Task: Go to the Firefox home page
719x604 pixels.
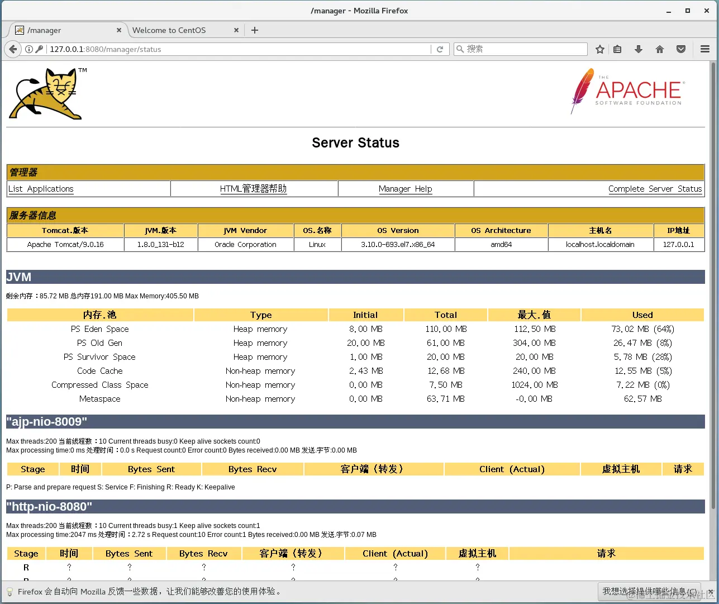Action: (660, 49)
